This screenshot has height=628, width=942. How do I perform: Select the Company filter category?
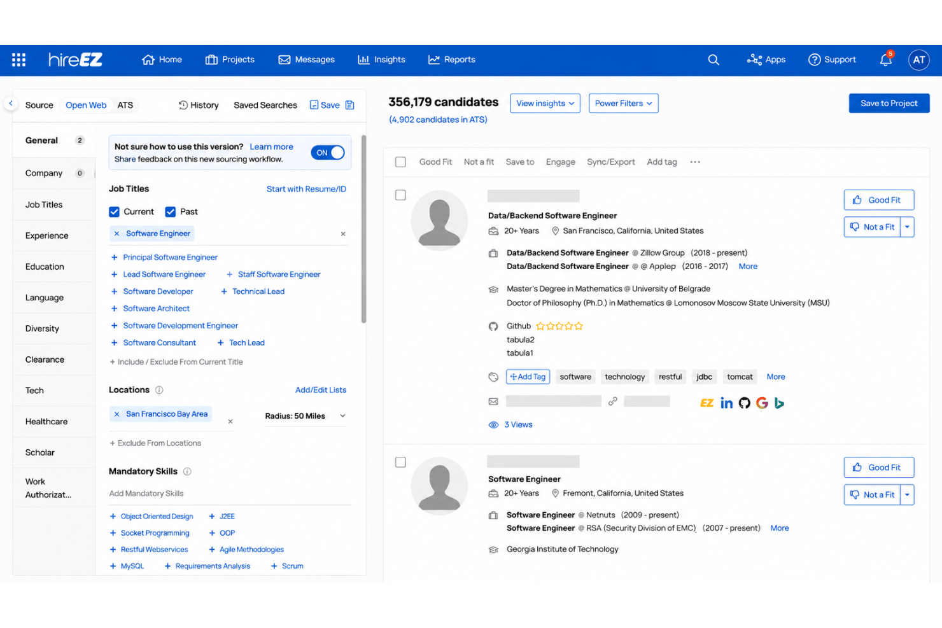tap(53, 174)
